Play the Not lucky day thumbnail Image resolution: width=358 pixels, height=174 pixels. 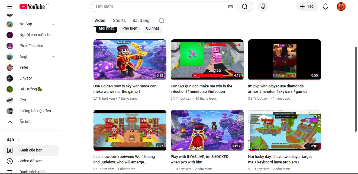click(284, 130)
